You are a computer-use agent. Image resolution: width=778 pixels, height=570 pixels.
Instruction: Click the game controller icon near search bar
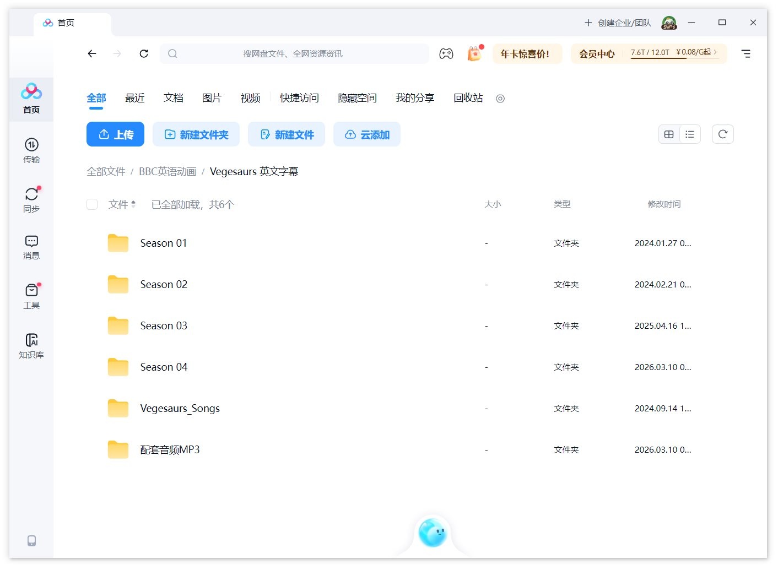(446, 53)
